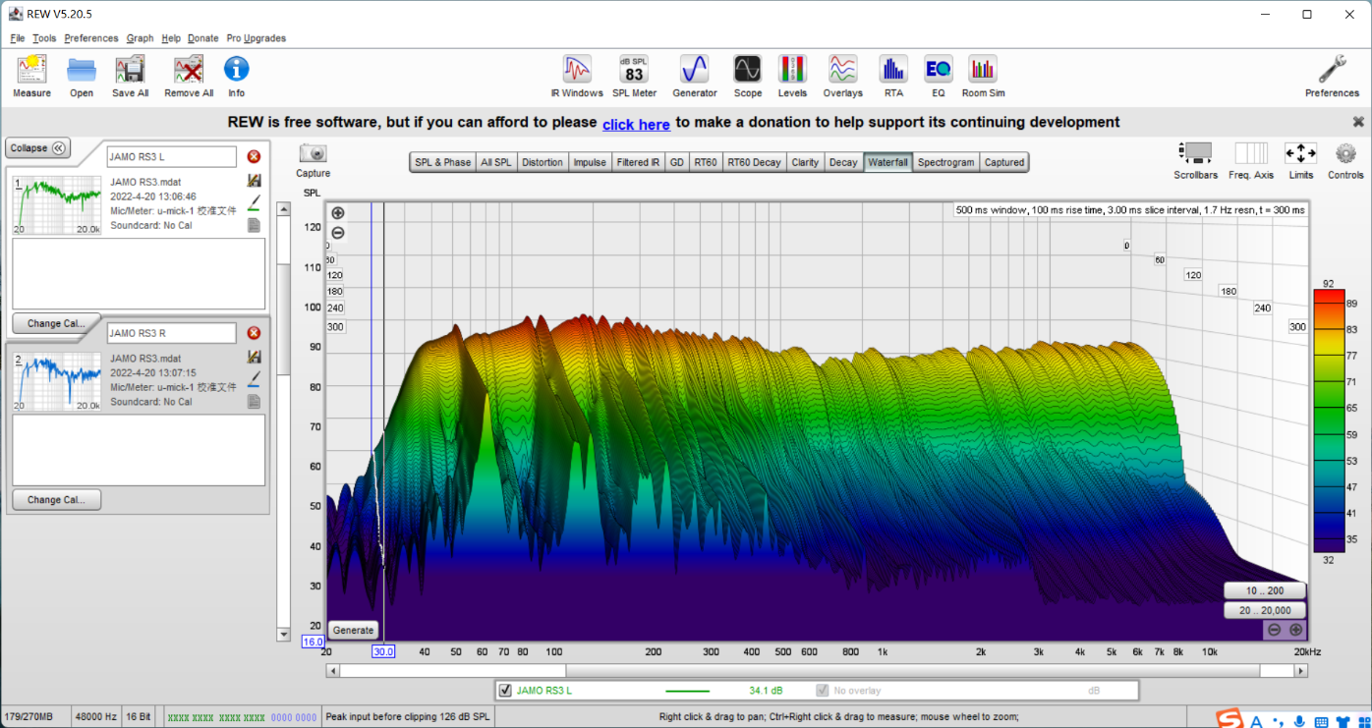The height and width of the screenshot is (728, 1372).
Task: Follow the 'click here' donation link
Action: click(x=636, y=124)
